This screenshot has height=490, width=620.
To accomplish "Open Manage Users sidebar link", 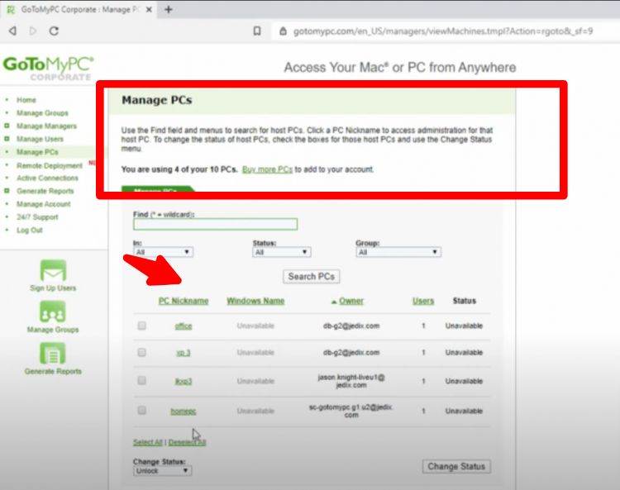I will 40,139.
